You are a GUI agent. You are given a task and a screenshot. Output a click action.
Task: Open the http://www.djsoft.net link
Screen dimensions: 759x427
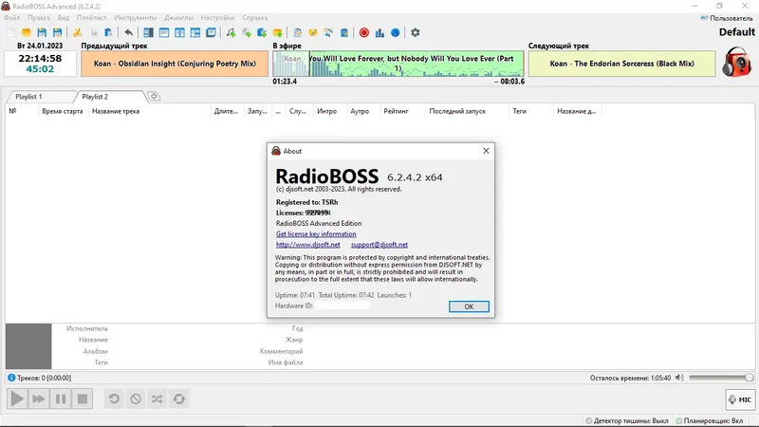tap(307, 245)
